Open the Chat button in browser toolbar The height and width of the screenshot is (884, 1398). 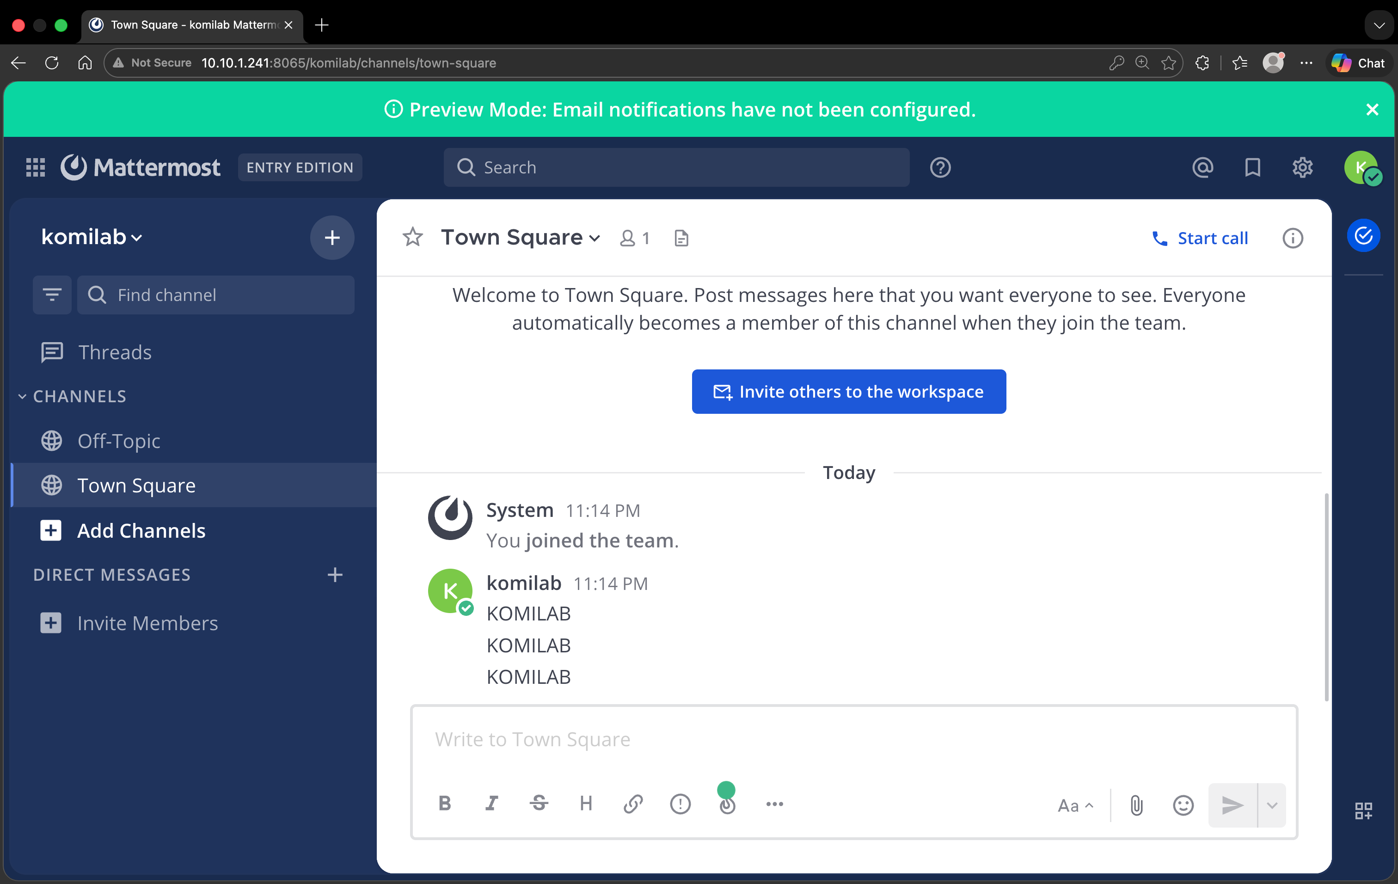pyautogui.click(x=1358, y=63)
